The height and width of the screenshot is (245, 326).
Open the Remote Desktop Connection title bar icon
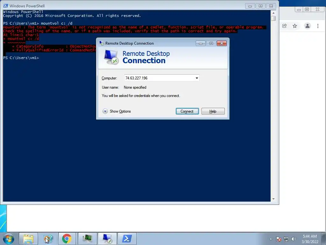(102, 43)
